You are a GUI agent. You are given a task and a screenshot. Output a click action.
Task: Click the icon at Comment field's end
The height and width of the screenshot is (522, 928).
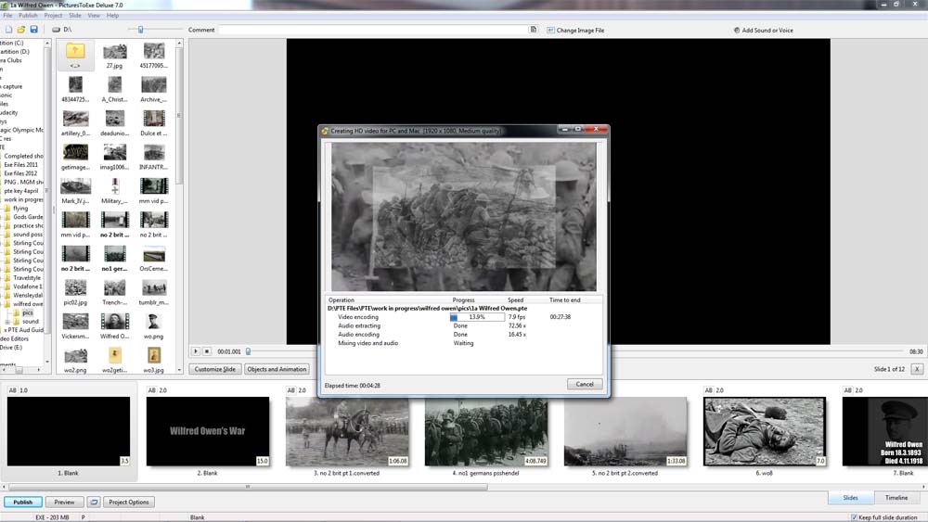click(x=533, y=30)
